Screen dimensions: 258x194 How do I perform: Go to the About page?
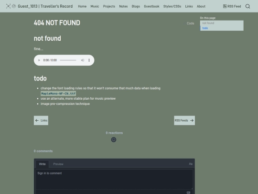pos(201,6)
